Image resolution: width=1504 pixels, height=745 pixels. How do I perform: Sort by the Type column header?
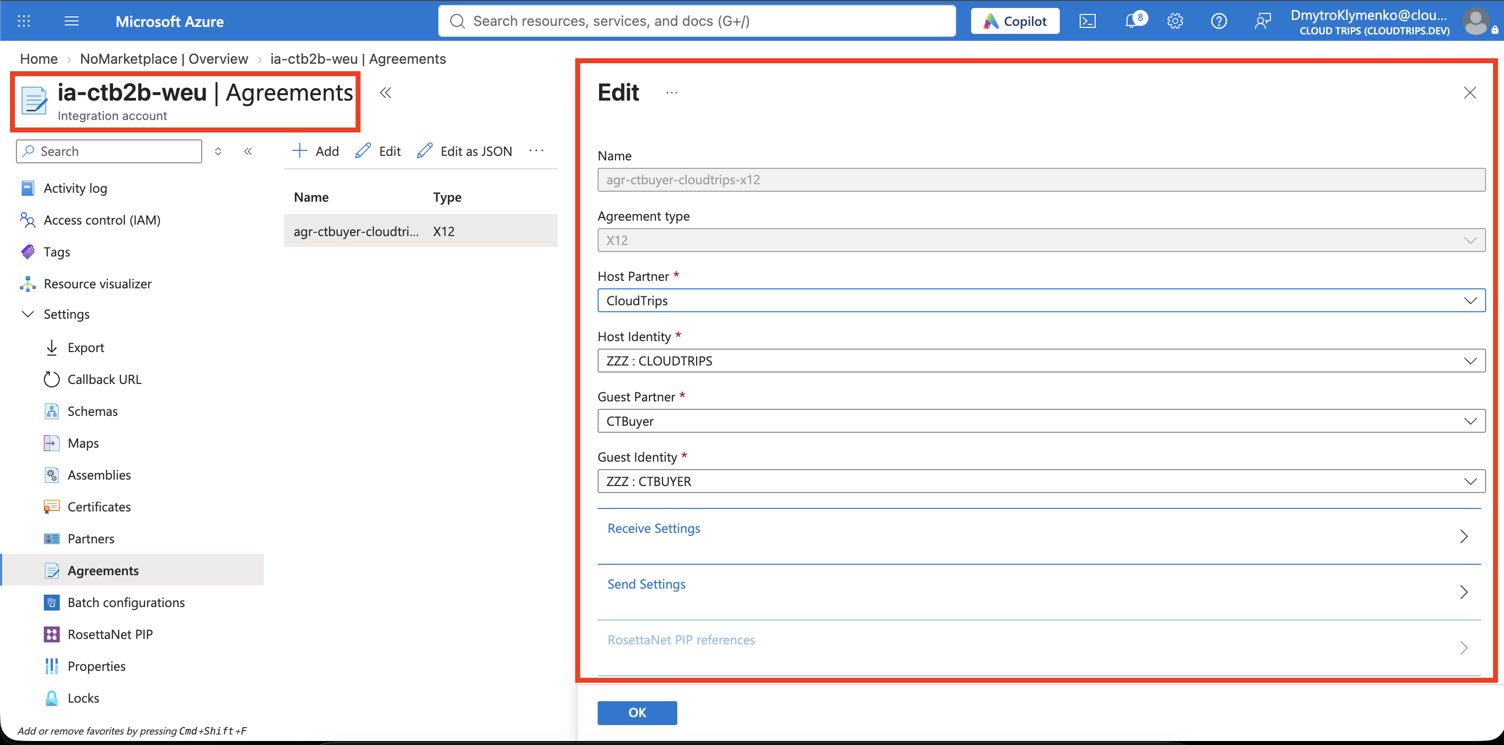[447, 197]
